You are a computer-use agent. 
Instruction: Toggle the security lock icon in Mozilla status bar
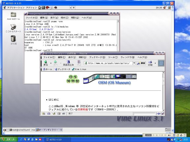(163, 114)
